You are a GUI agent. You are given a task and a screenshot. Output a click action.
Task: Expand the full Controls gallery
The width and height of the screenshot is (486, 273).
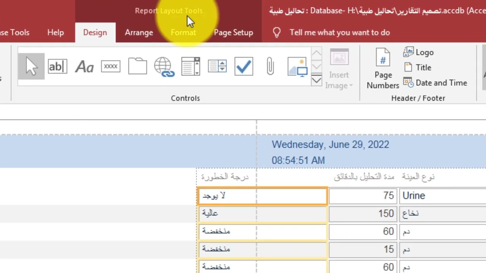(316, 80)
